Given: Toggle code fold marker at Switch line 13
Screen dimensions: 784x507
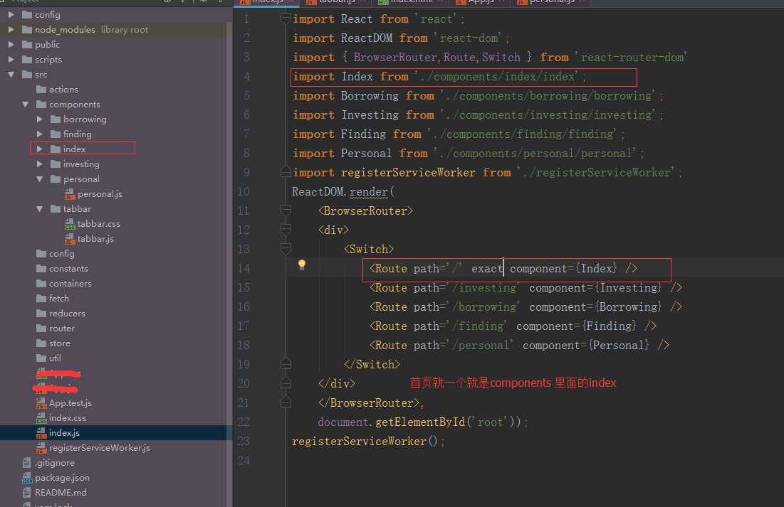Looking at the screenshot, I should [x=286, y=249].
